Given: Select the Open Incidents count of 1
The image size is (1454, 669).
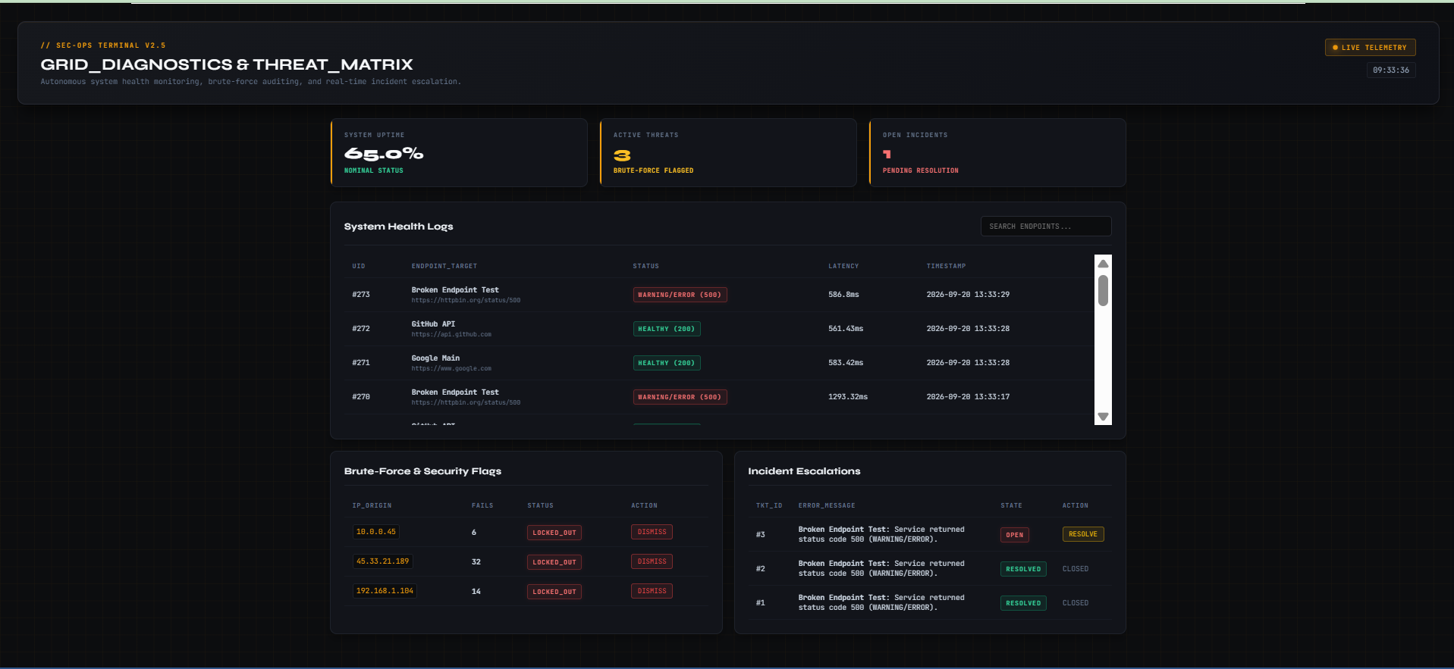Looking at the screenshot, I should click(887, 155).
